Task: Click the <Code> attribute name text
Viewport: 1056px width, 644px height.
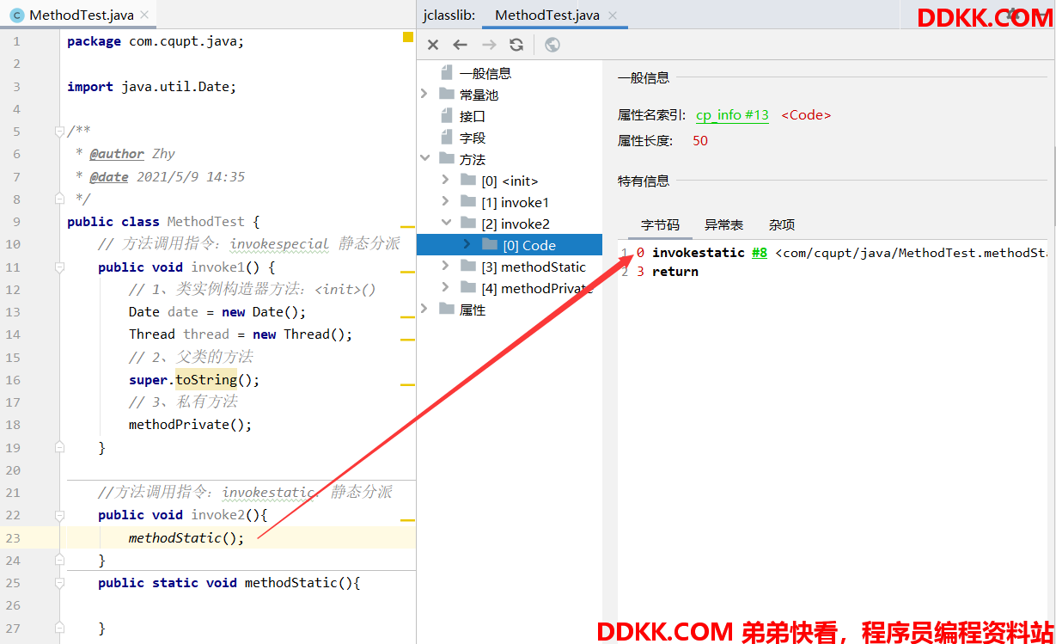Action: [x=806, y=115]
